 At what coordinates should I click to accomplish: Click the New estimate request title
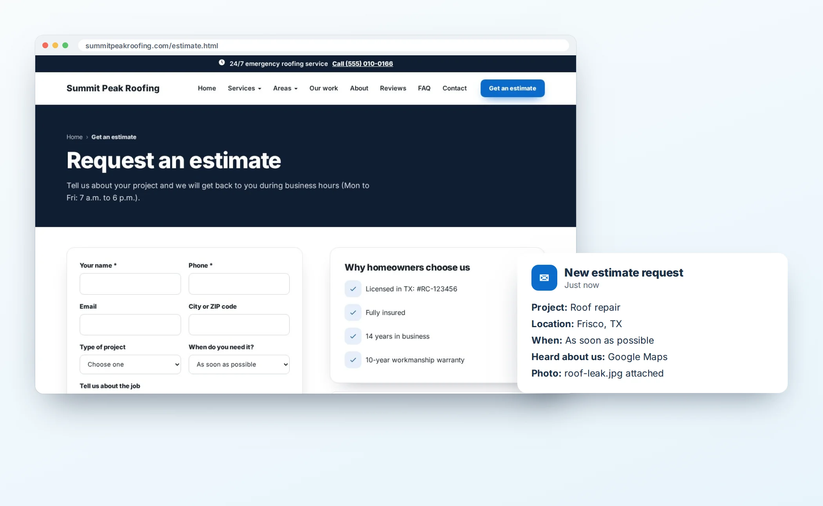pos(624,272)
